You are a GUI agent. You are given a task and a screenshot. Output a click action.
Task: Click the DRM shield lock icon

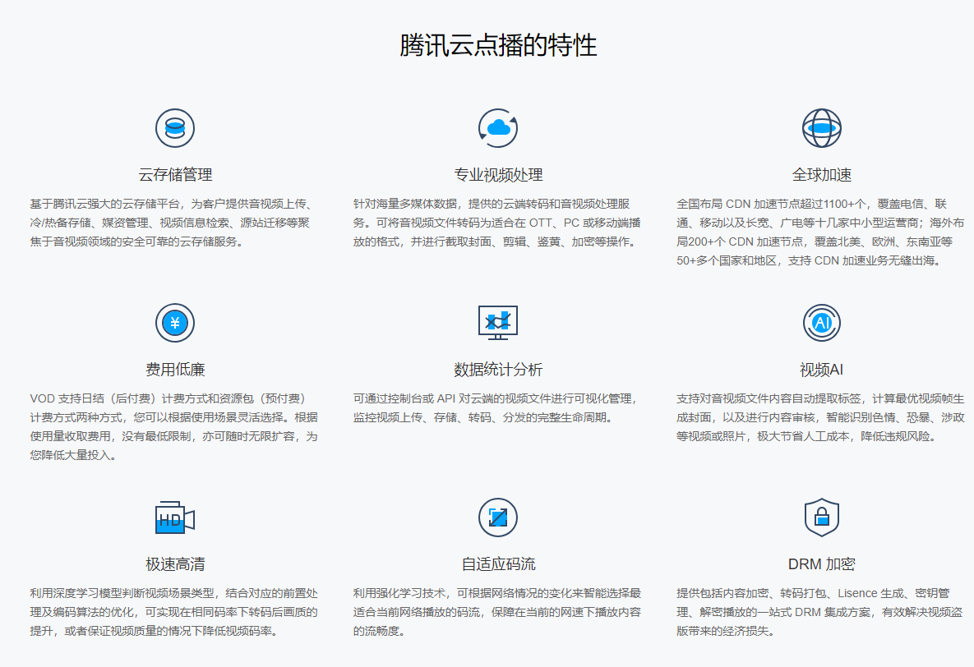(x=822, y=517)
